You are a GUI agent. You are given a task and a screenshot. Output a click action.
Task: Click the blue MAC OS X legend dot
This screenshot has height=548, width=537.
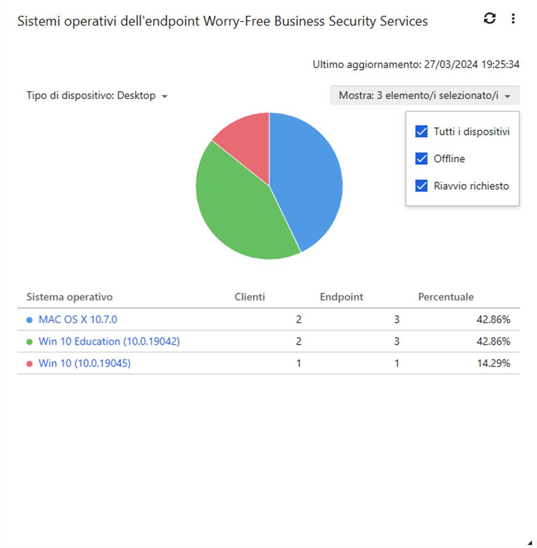tap(29, 320)
